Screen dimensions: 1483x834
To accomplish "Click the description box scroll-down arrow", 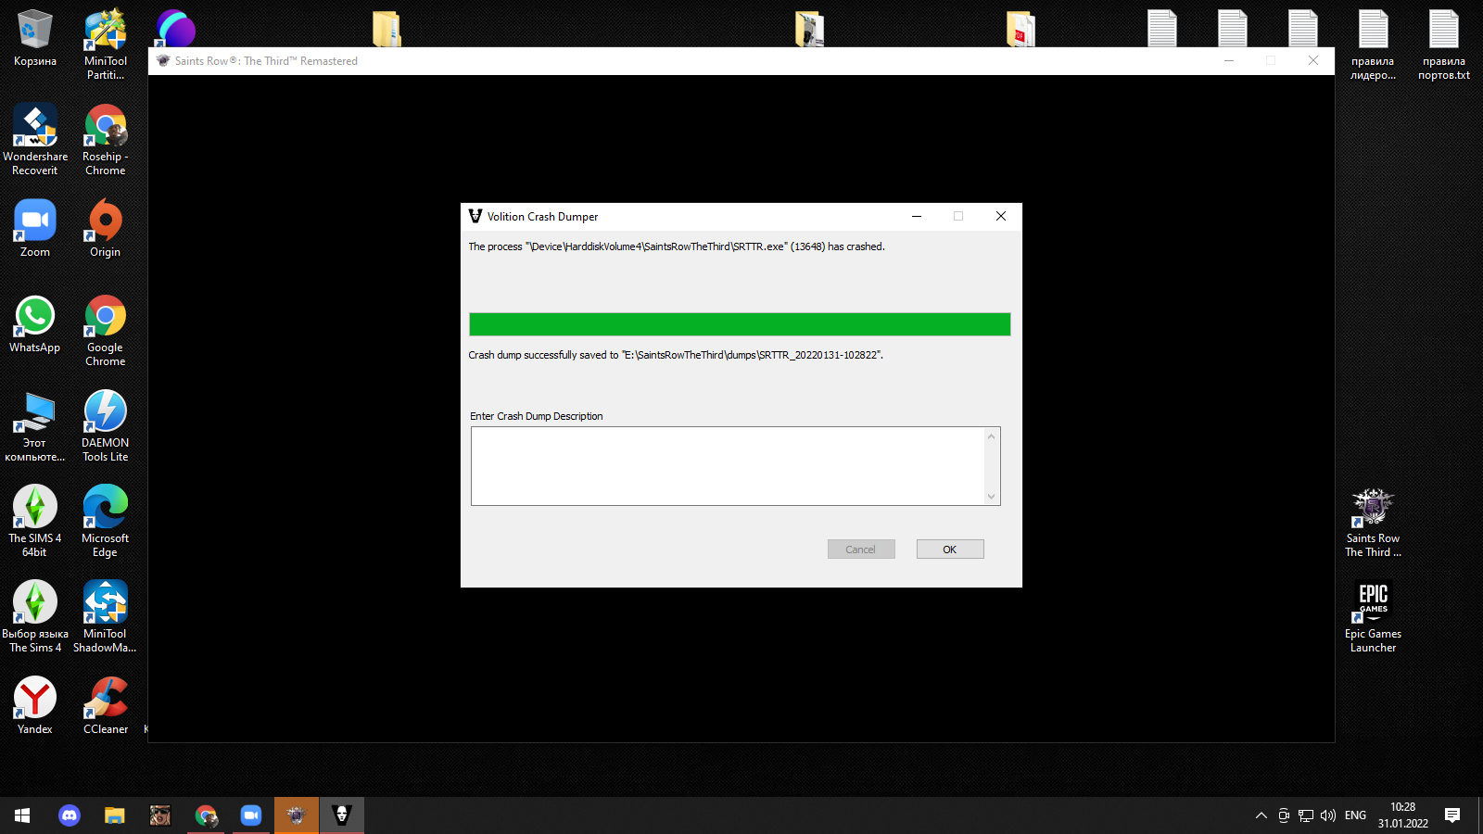I will pyautogui.click(x=992, y=497).
